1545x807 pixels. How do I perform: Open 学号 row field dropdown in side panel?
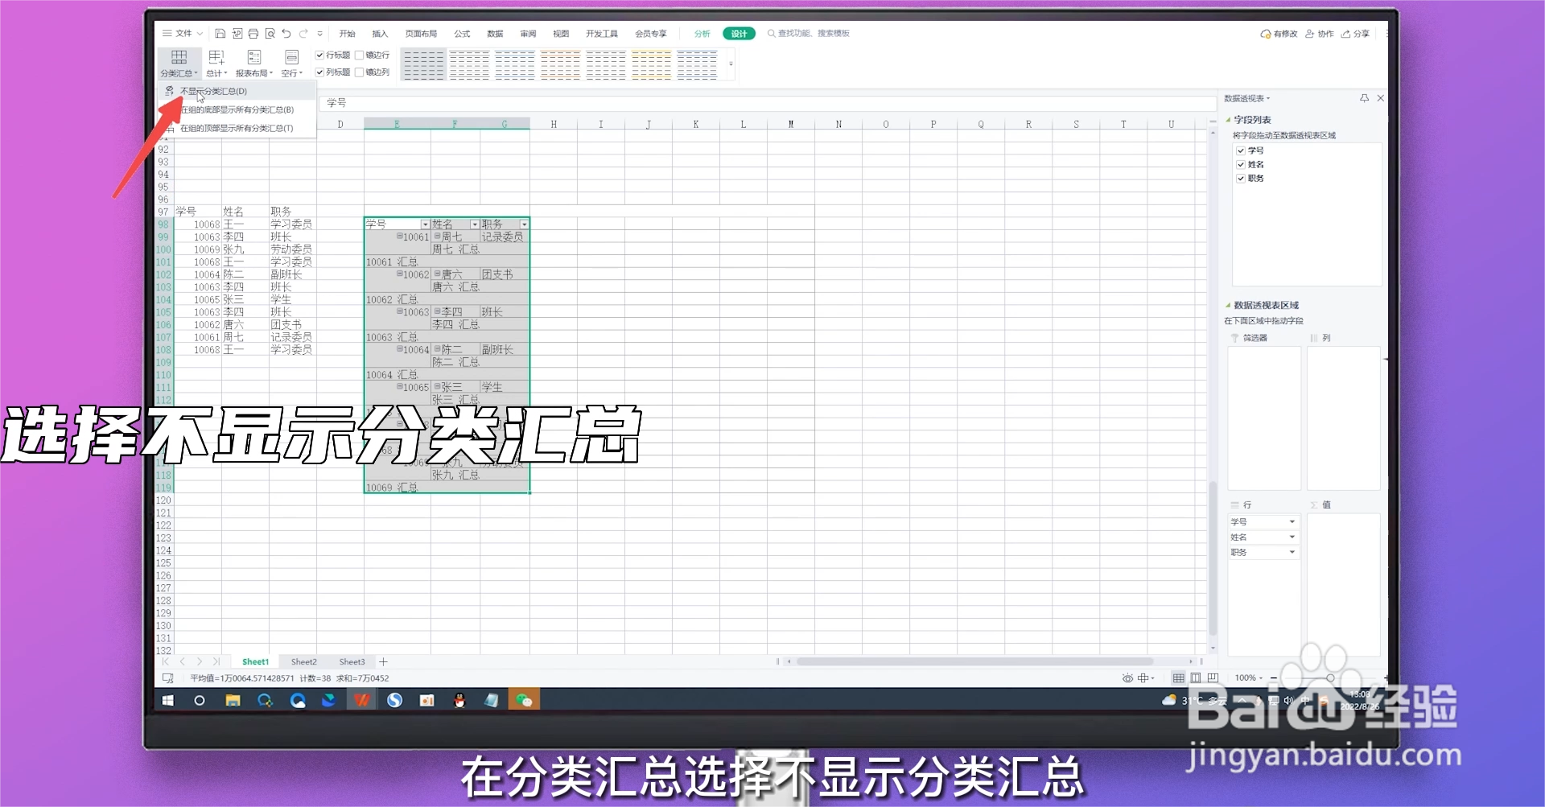pos(1292,522)
